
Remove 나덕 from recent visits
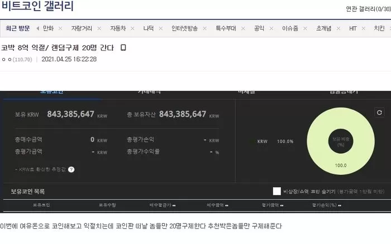161,28
